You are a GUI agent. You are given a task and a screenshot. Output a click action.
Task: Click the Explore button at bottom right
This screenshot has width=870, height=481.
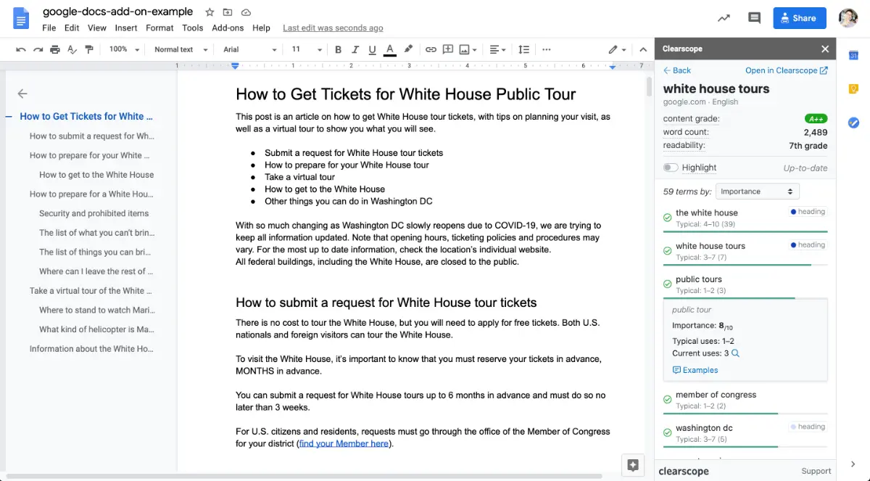pos(633,465)
